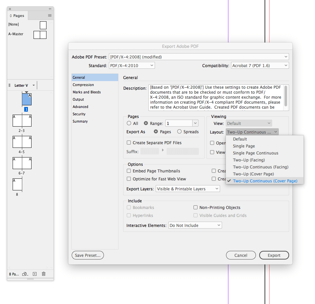
Task: Open the Letter V page size control
Action: [x=22, y=85]
